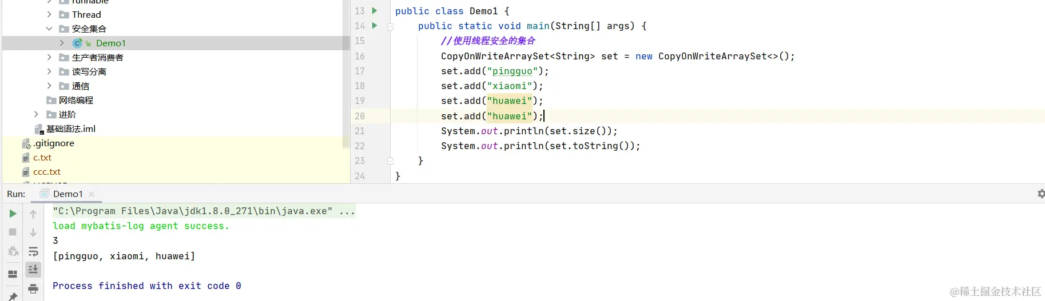Viewport: 1045px width, 301px height.
Task: Click the comment //使用线程安全的集合
Action: [488, 41]
